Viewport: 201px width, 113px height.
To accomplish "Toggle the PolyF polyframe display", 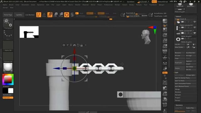I will [x=165, y=105].
